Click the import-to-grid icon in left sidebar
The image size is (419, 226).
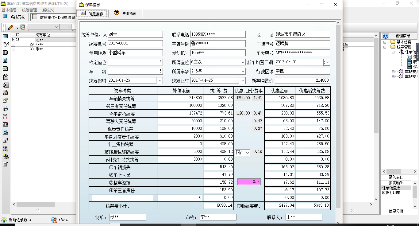[5, 76]
